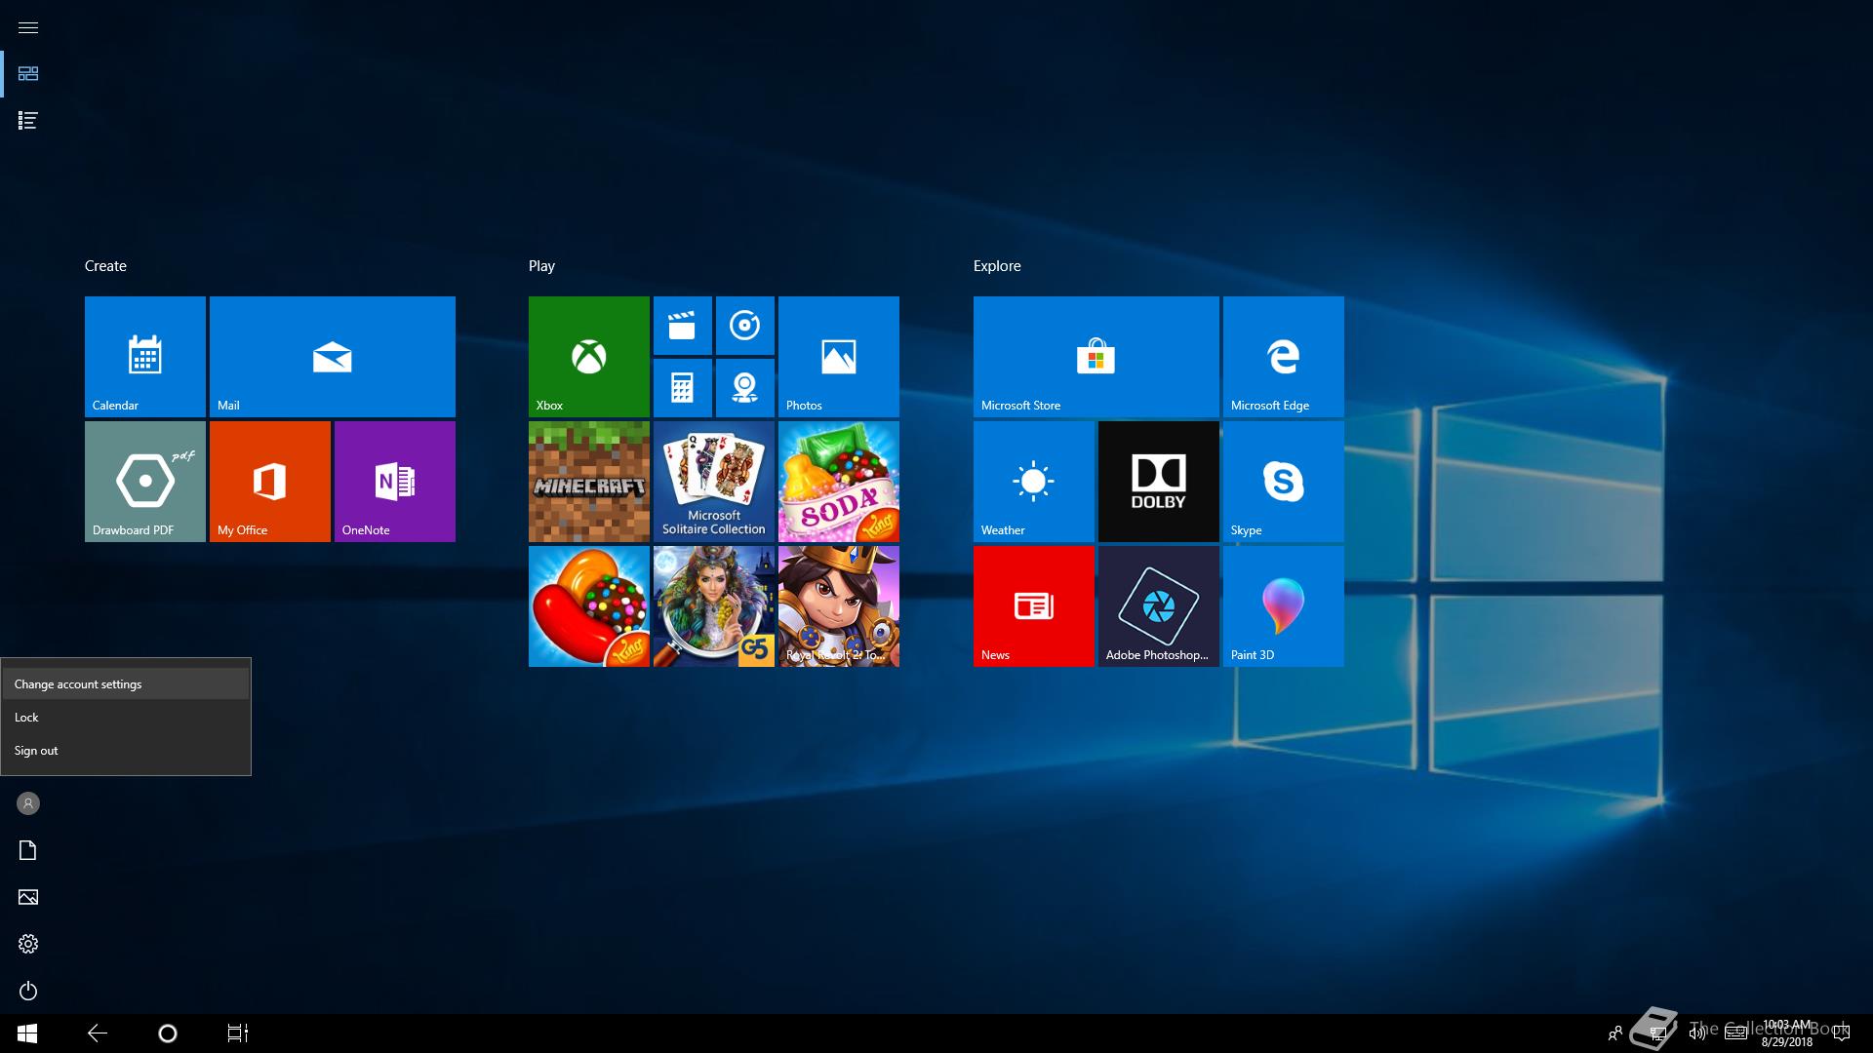Open the Calendar tile
Viewport: 1873px width, 1053px height.
pyautogui.click(x=144, y=357)
